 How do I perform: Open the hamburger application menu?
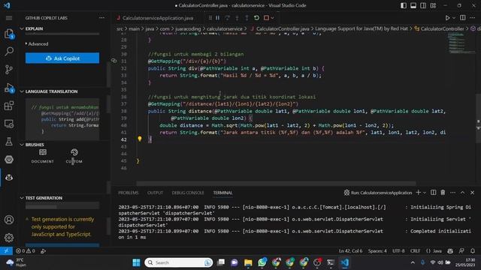click(9, 18)
